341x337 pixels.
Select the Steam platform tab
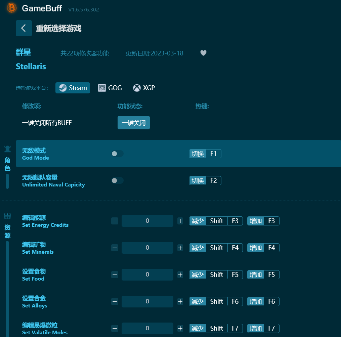(73, 88)
